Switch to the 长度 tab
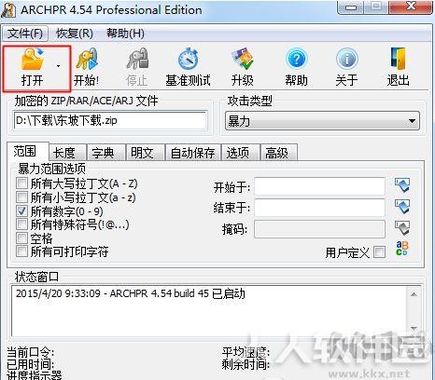 coord(67,153)
